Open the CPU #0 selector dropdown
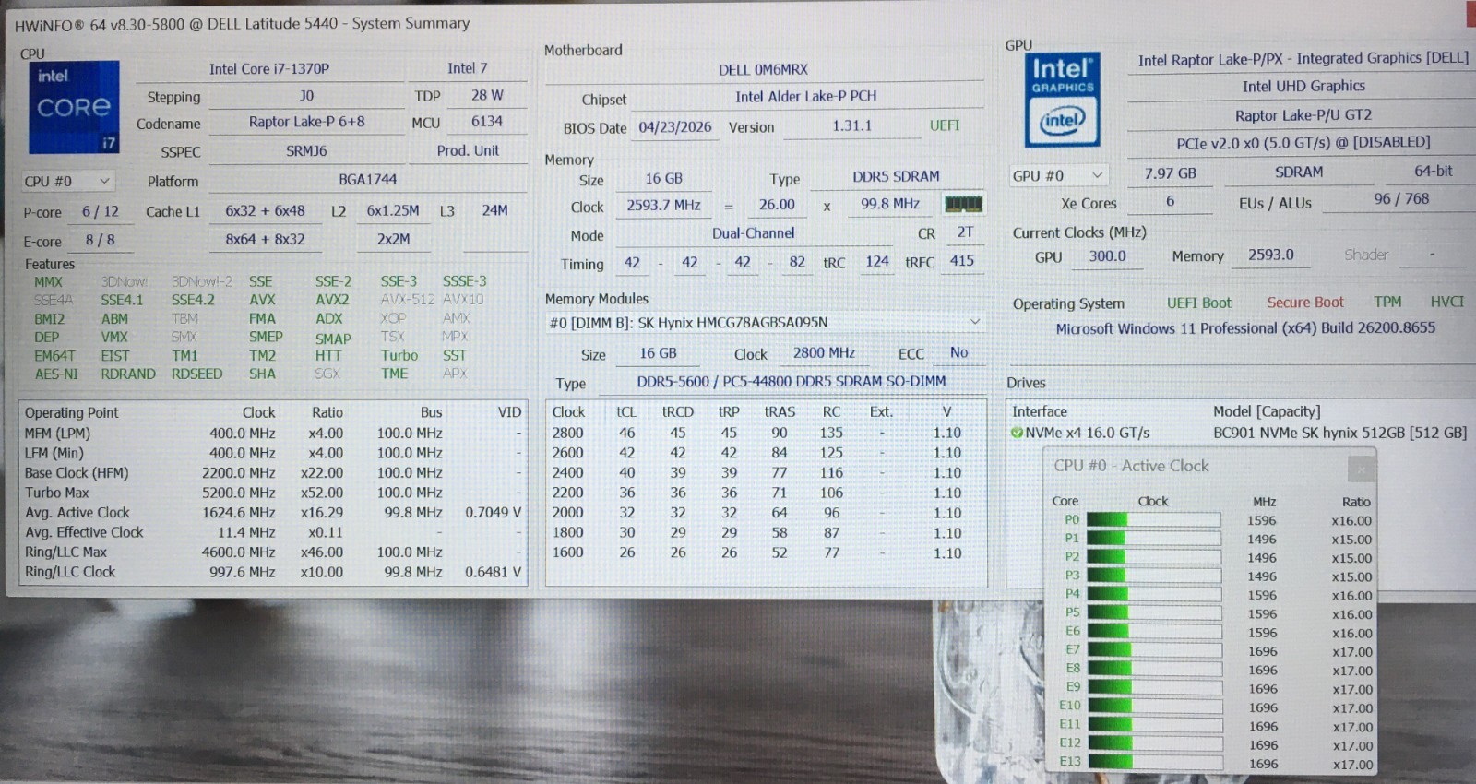This screenshot has height=784, width=1476. pyautogui.click(x=67, y=181)
